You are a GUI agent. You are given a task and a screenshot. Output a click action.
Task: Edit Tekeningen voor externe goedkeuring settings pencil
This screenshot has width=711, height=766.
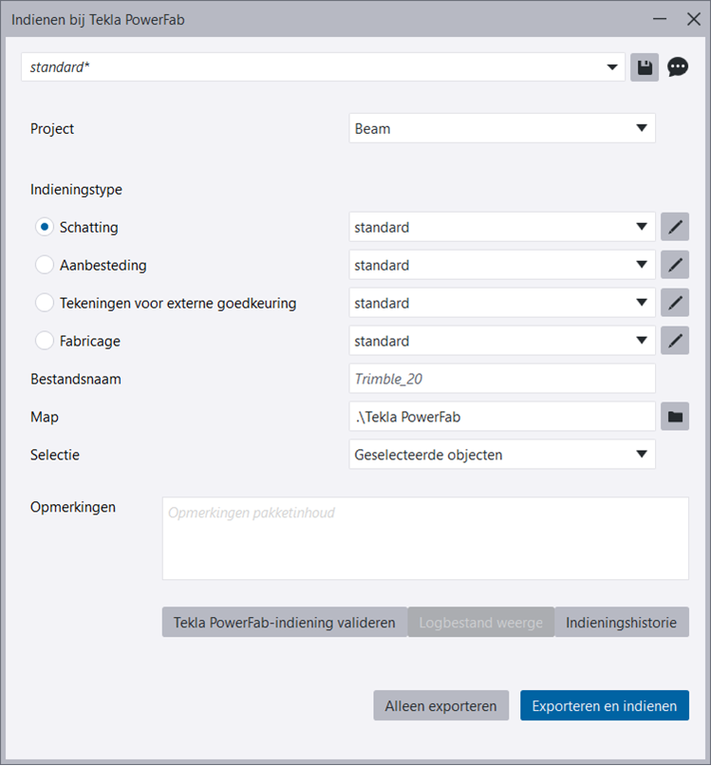(x=675, y=304)
